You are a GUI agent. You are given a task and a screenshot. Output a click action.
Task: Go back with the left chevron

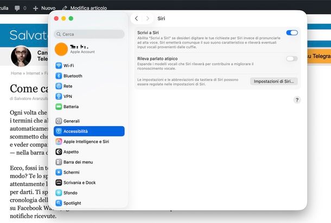[136, 18]
